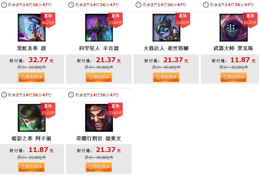Click clock icon above 霓虹杀手 蔚
This screenshot has width=259, height=178.
click(x=4, y=5)
